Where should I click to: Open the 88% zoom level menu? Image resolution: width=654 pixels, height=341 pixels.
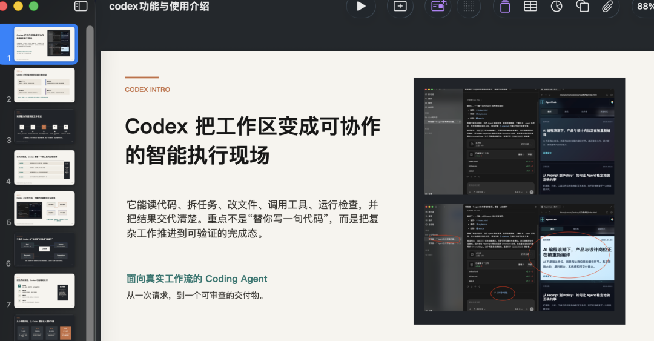coord(644,6)
